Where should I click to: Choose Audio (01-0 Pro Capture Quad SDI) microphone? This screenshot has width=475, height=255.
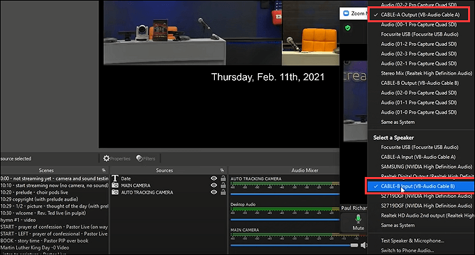[x=419, y=112]
